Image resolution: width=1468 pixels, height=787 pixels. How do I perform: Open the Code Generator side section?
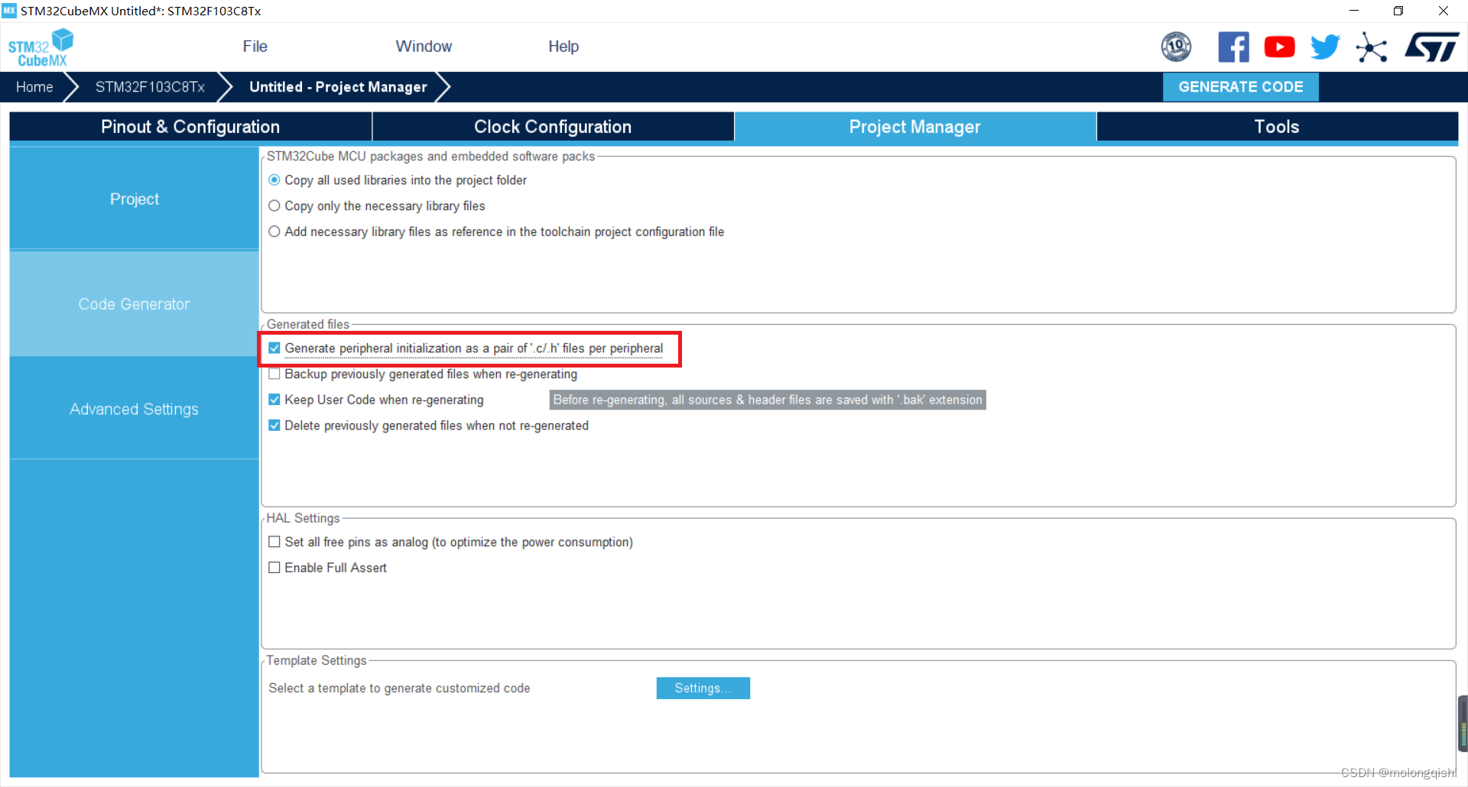pyautogui.click(x=135, y=304)
